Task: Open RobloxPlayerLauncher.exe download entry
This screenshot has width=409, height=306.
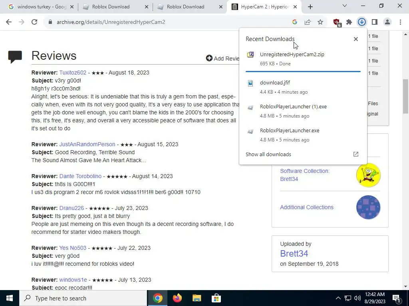Action: (x=303, y=135)
